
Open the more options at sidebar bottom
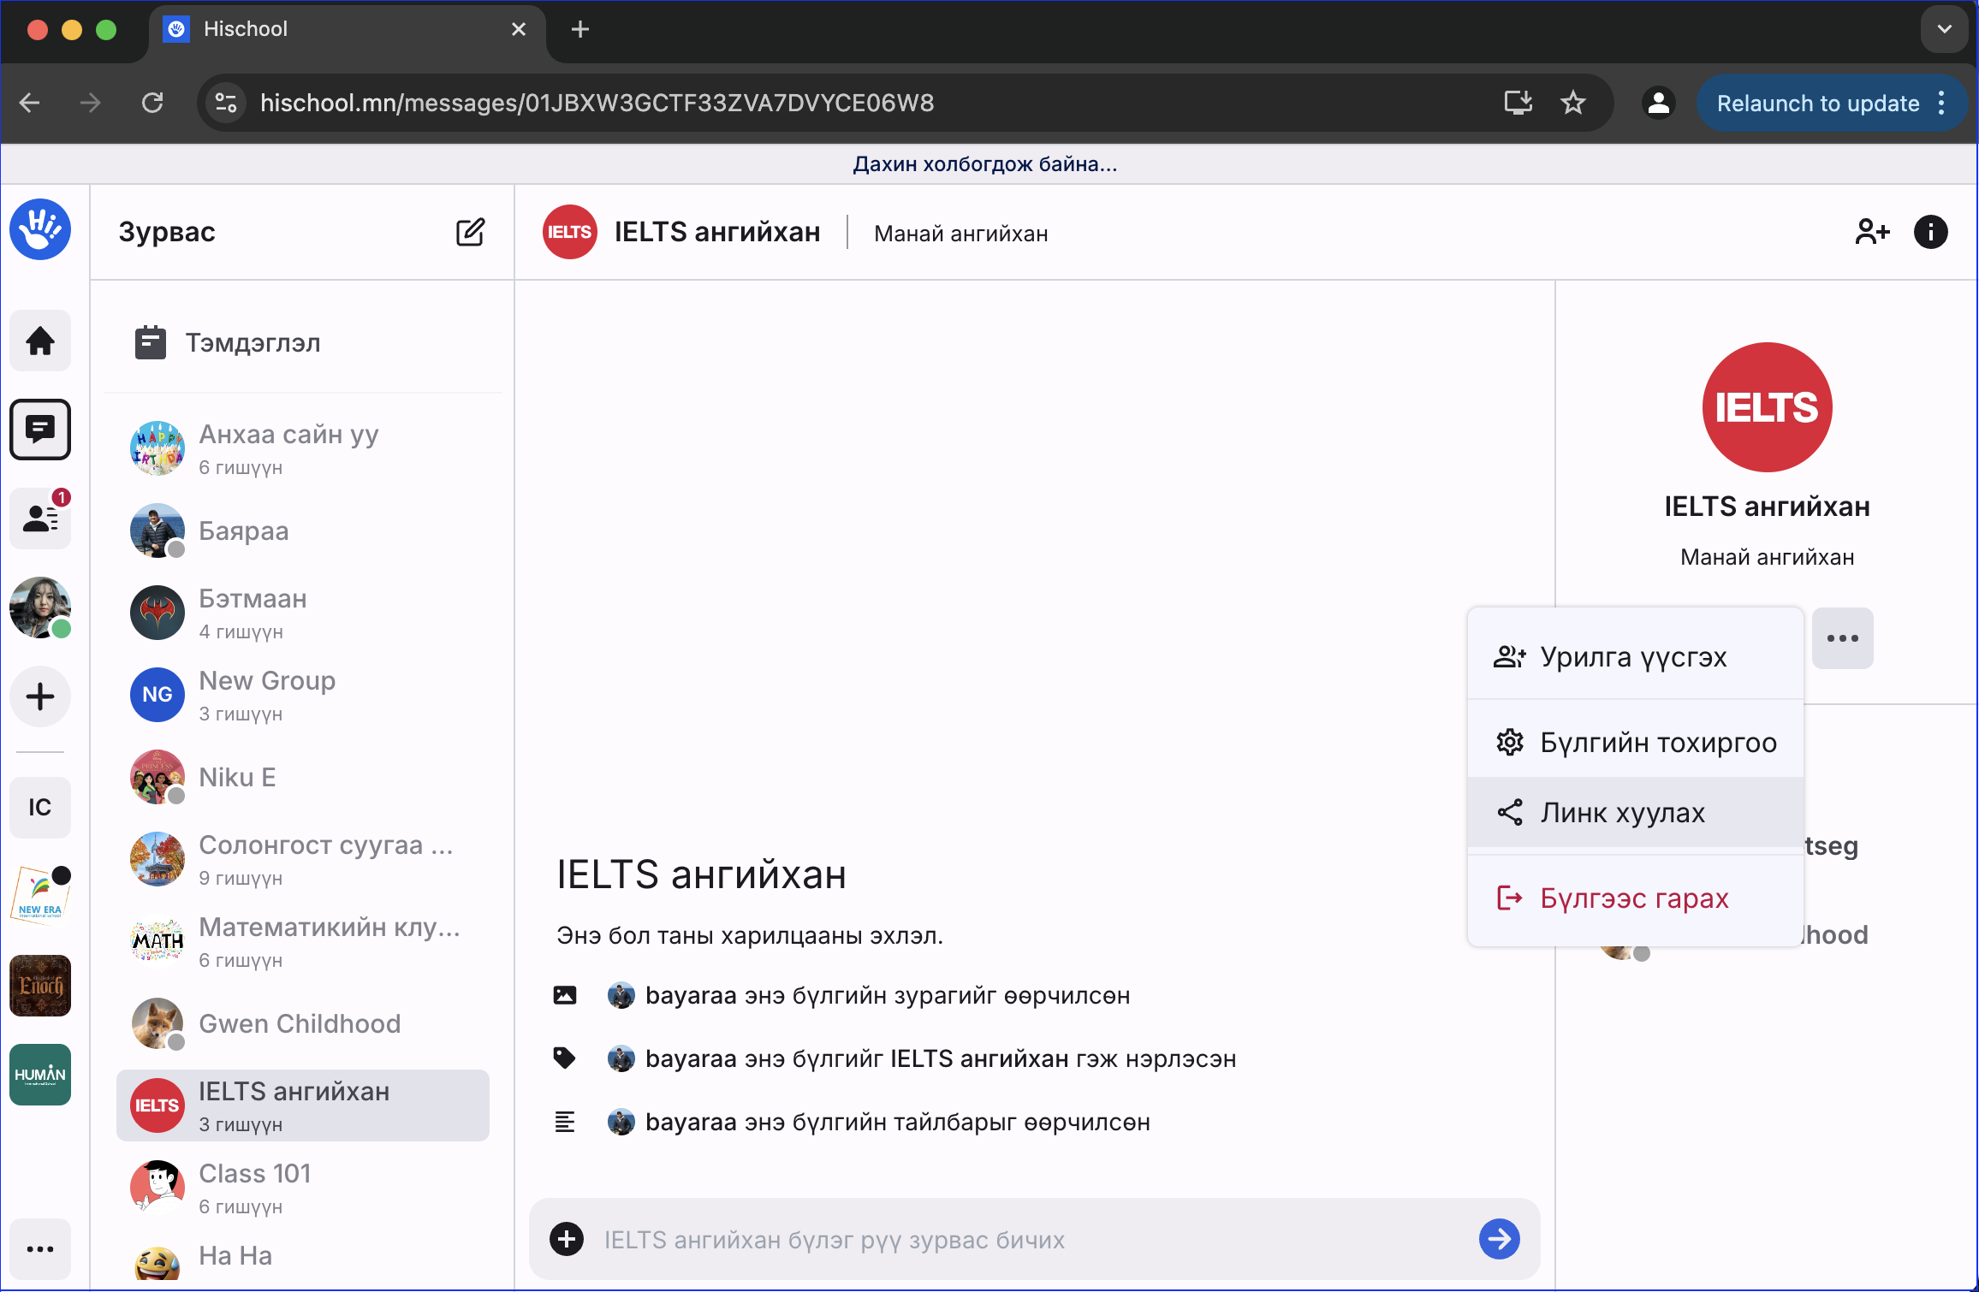tap(40, 1248)
